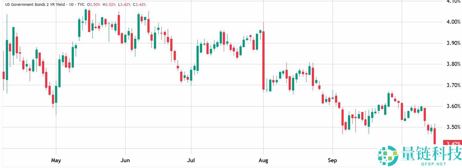Click the 4.00% price axis label
Image resolution: width=462 pixels, height=168 pixels.
pyautogui.click(x=452, y=21)
